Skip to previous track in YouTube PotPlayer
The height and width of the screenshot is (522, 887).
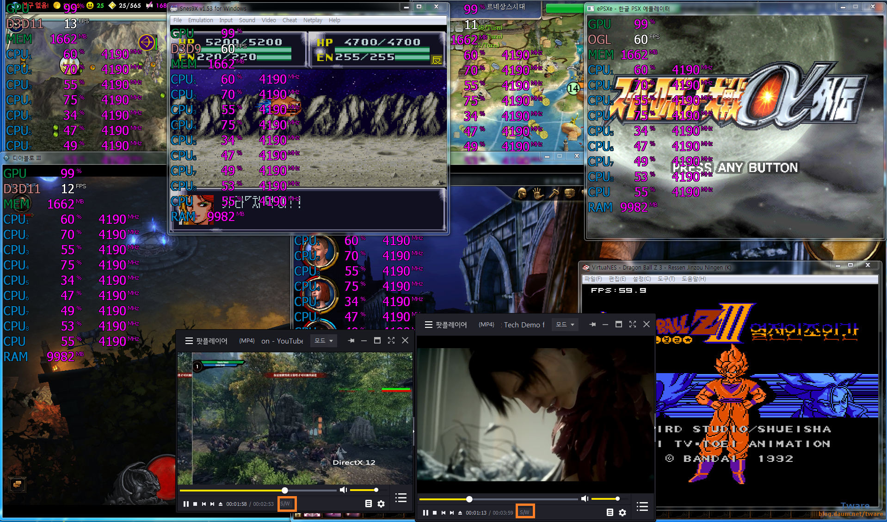tap(203, 504)
